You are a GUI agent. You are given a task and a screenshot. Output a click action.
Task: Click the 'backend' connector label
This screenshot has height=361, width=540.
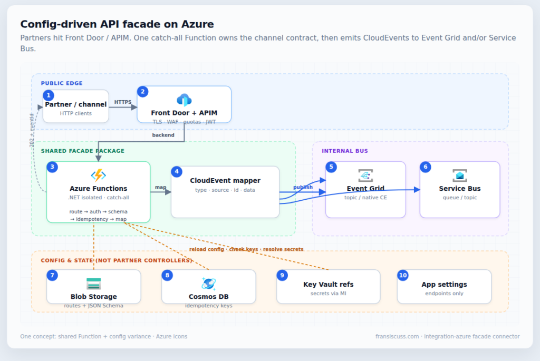coord(163,135)
